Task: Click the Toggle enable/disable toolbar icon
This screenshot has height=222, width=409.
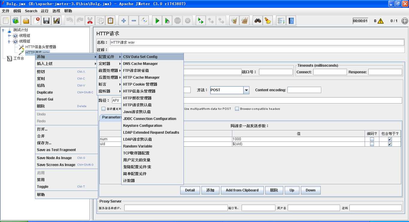Action: point(144,21)
